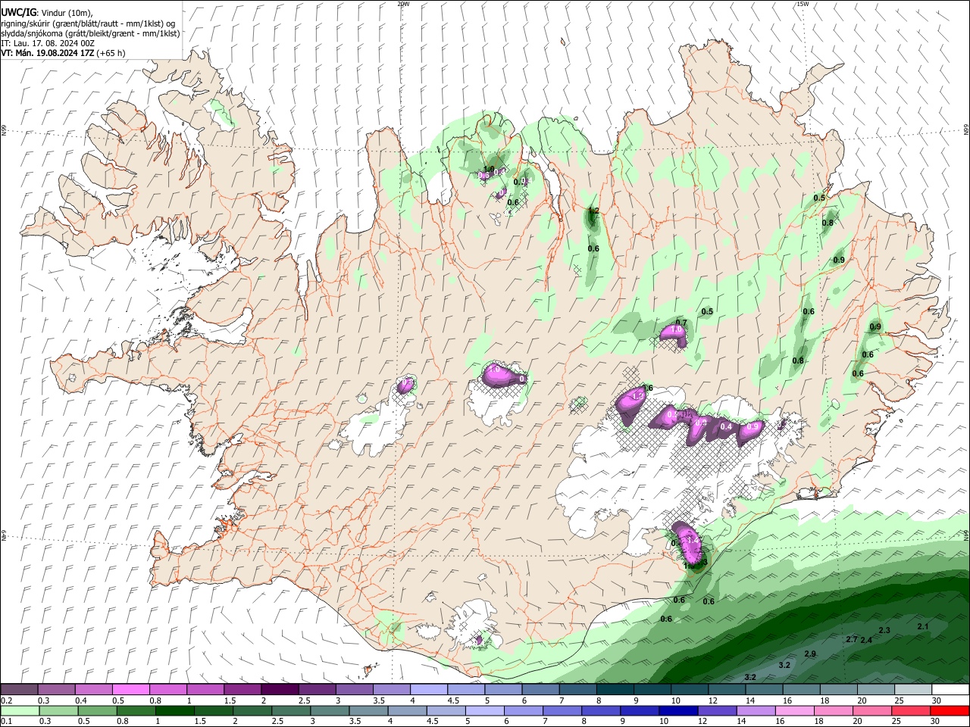Select the lavender swatch labeled 14 in lower legend
970x727 pixels.
[x=756, y=710]
